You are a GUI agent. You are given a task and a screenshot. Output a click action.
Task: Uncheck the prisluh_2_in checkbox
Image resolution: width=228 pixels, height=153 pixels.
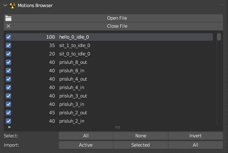[x=8, y=121]
